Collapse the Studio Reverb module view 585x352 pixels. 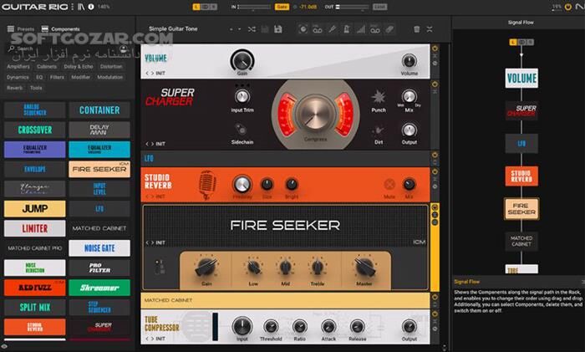435,179
